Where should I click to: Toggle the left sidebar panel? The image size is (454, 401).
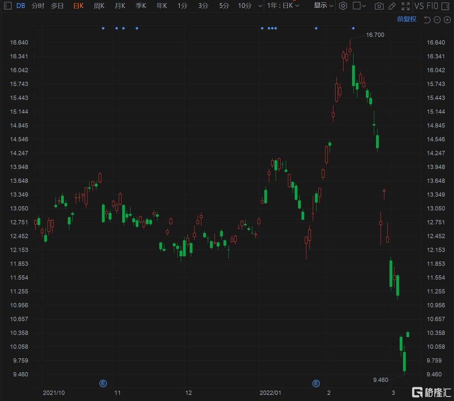click(7, 6)
